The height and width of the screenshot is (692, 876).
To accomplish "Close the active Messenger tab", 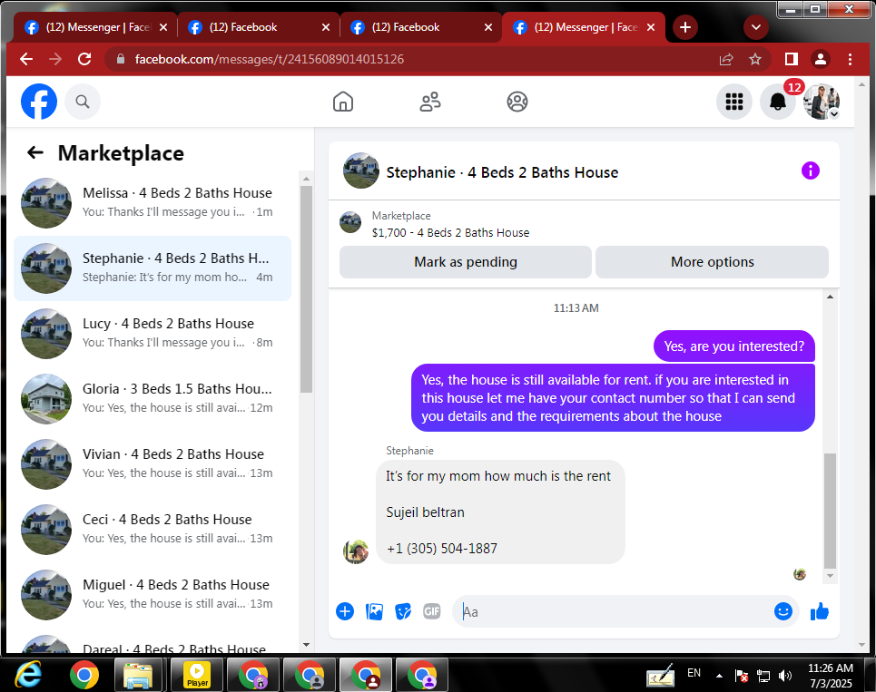I will (651, 27).
